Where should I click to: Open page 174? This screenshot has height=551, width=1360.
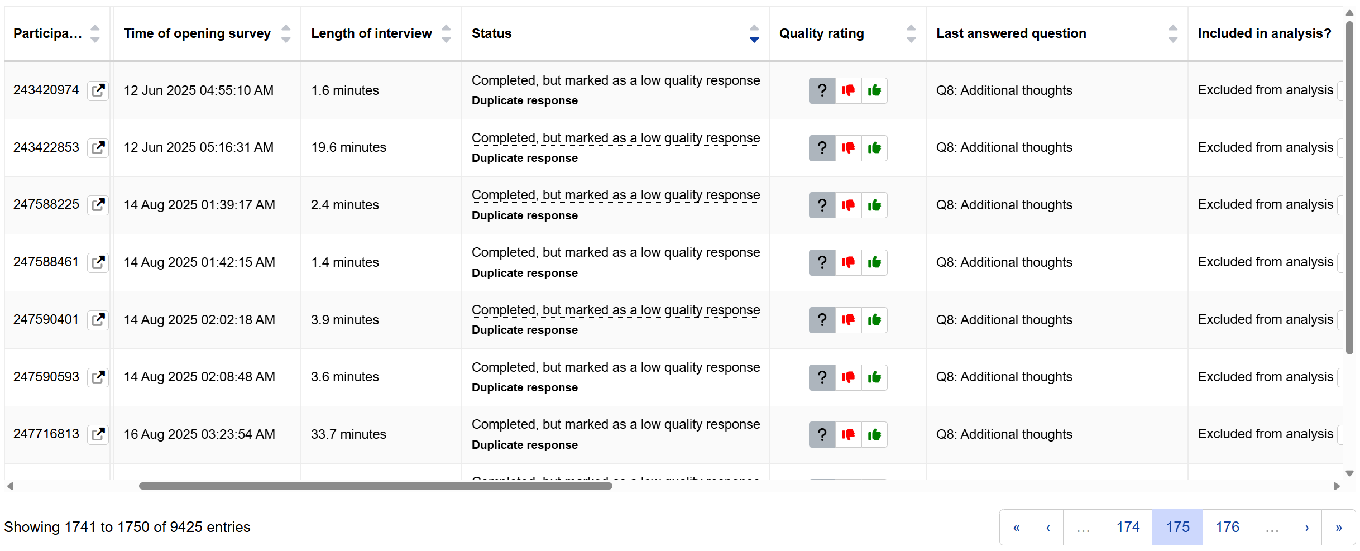tap(1128, 527)
